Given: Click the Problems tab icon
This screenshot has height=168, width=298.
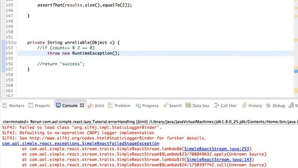Looking at the screenshot, I should (110, 105).
